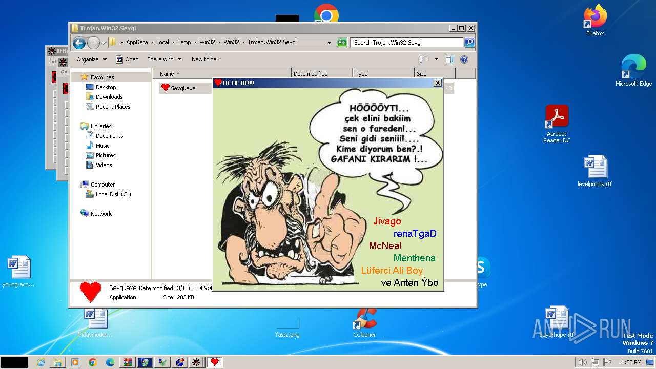Image resolution: width=656 pixels, height=369 pixels.
Task: Open the Pictures library
Action: coord(106,155)
